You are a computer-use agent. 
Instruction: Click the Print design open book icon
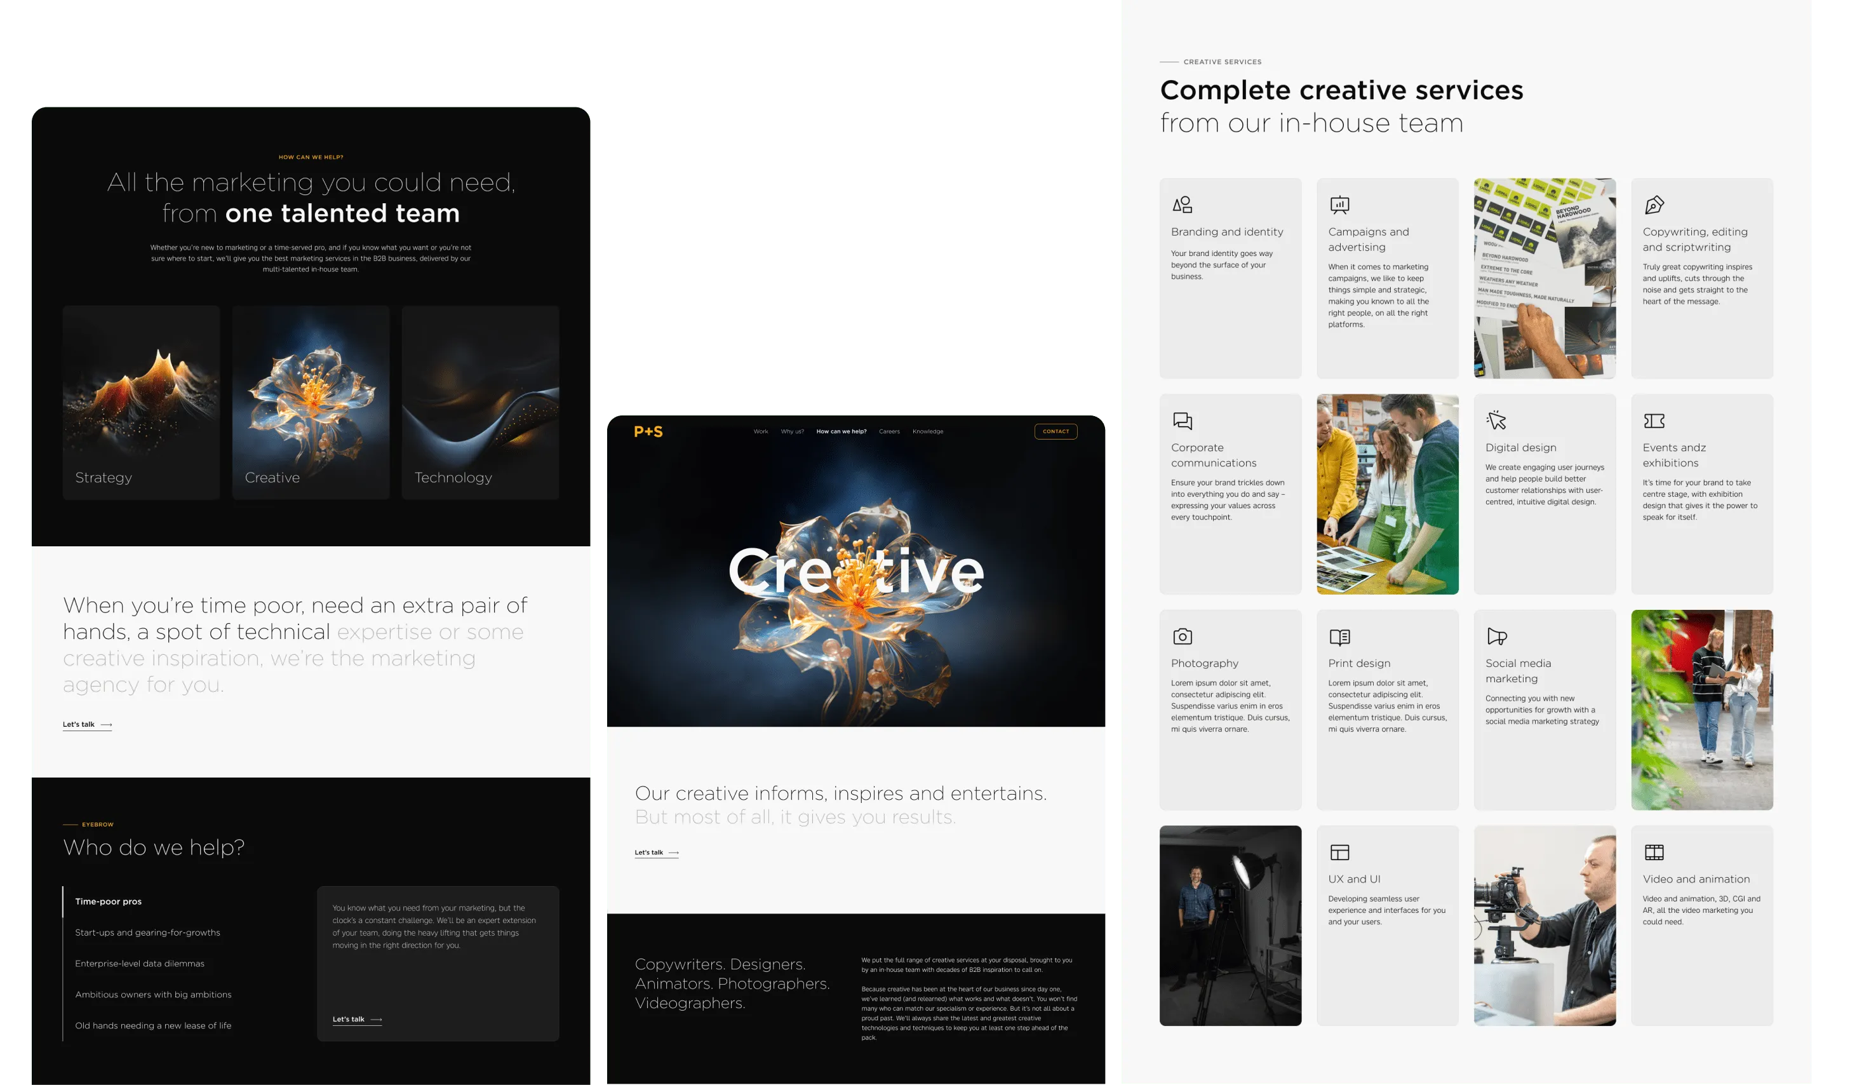coord(1339,637)
